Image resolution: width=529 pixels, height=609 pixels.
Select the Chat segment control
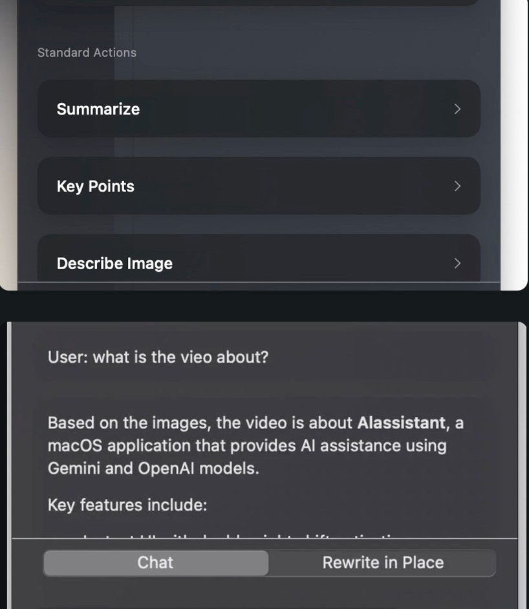[155, 562]
